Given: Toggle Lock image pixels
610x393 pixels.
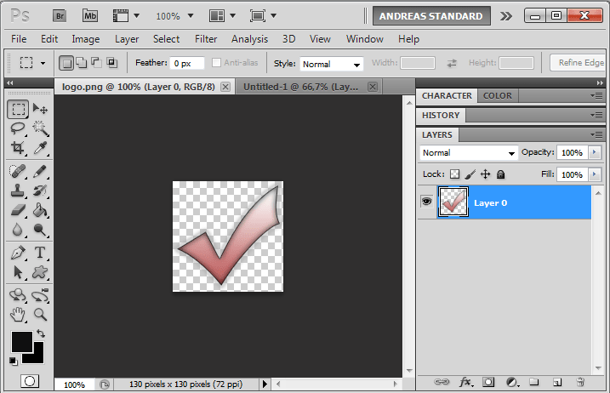Looking at the screenshot, I should (x=470, y=174).
